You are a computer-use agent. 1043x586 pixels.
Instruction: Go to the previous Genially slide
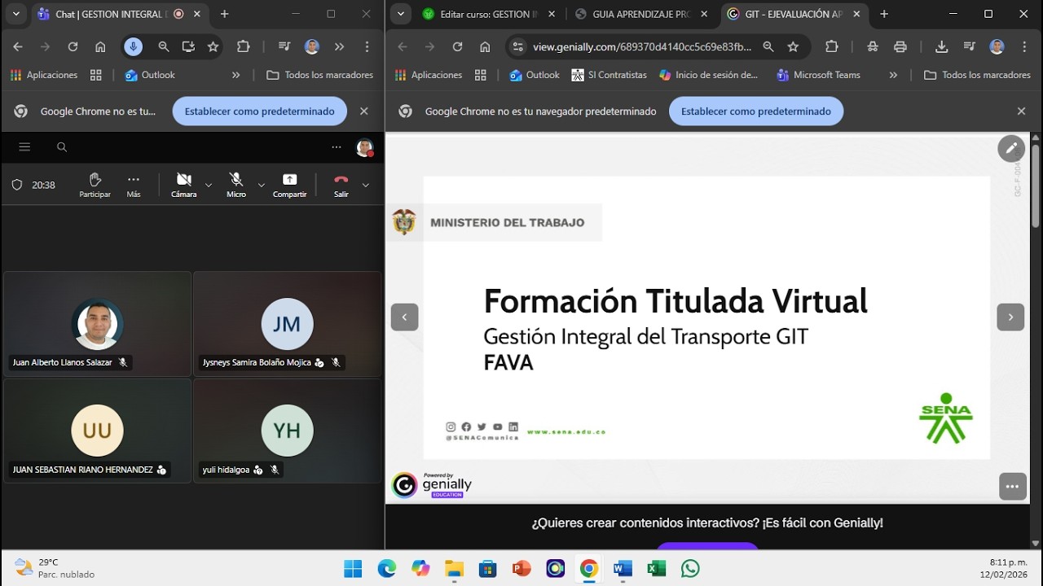pyautogui.click(x=405, y=317)
